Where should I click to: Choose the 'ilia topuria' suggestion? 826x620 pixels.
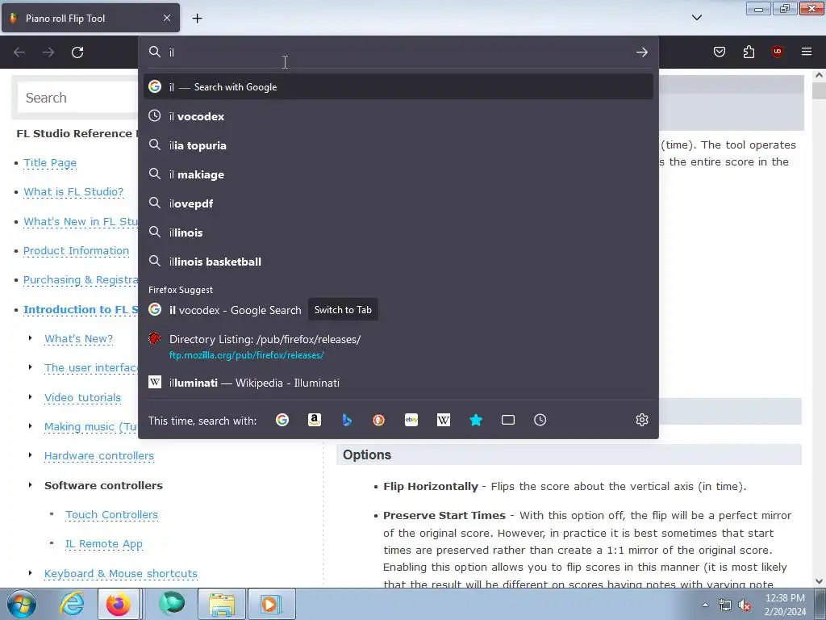point(398,145)
